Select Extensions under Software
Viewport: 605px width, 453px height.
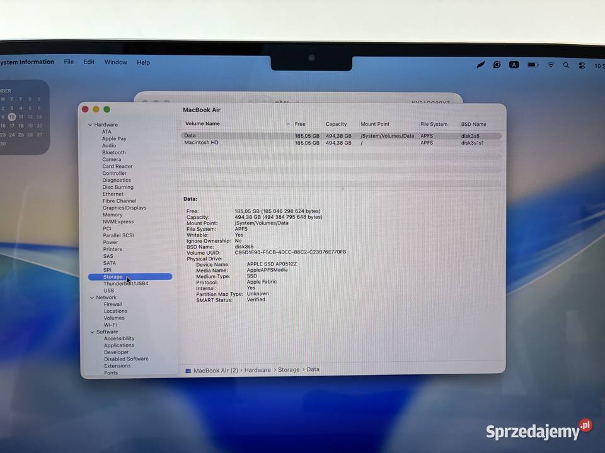[x=117, y=366]
